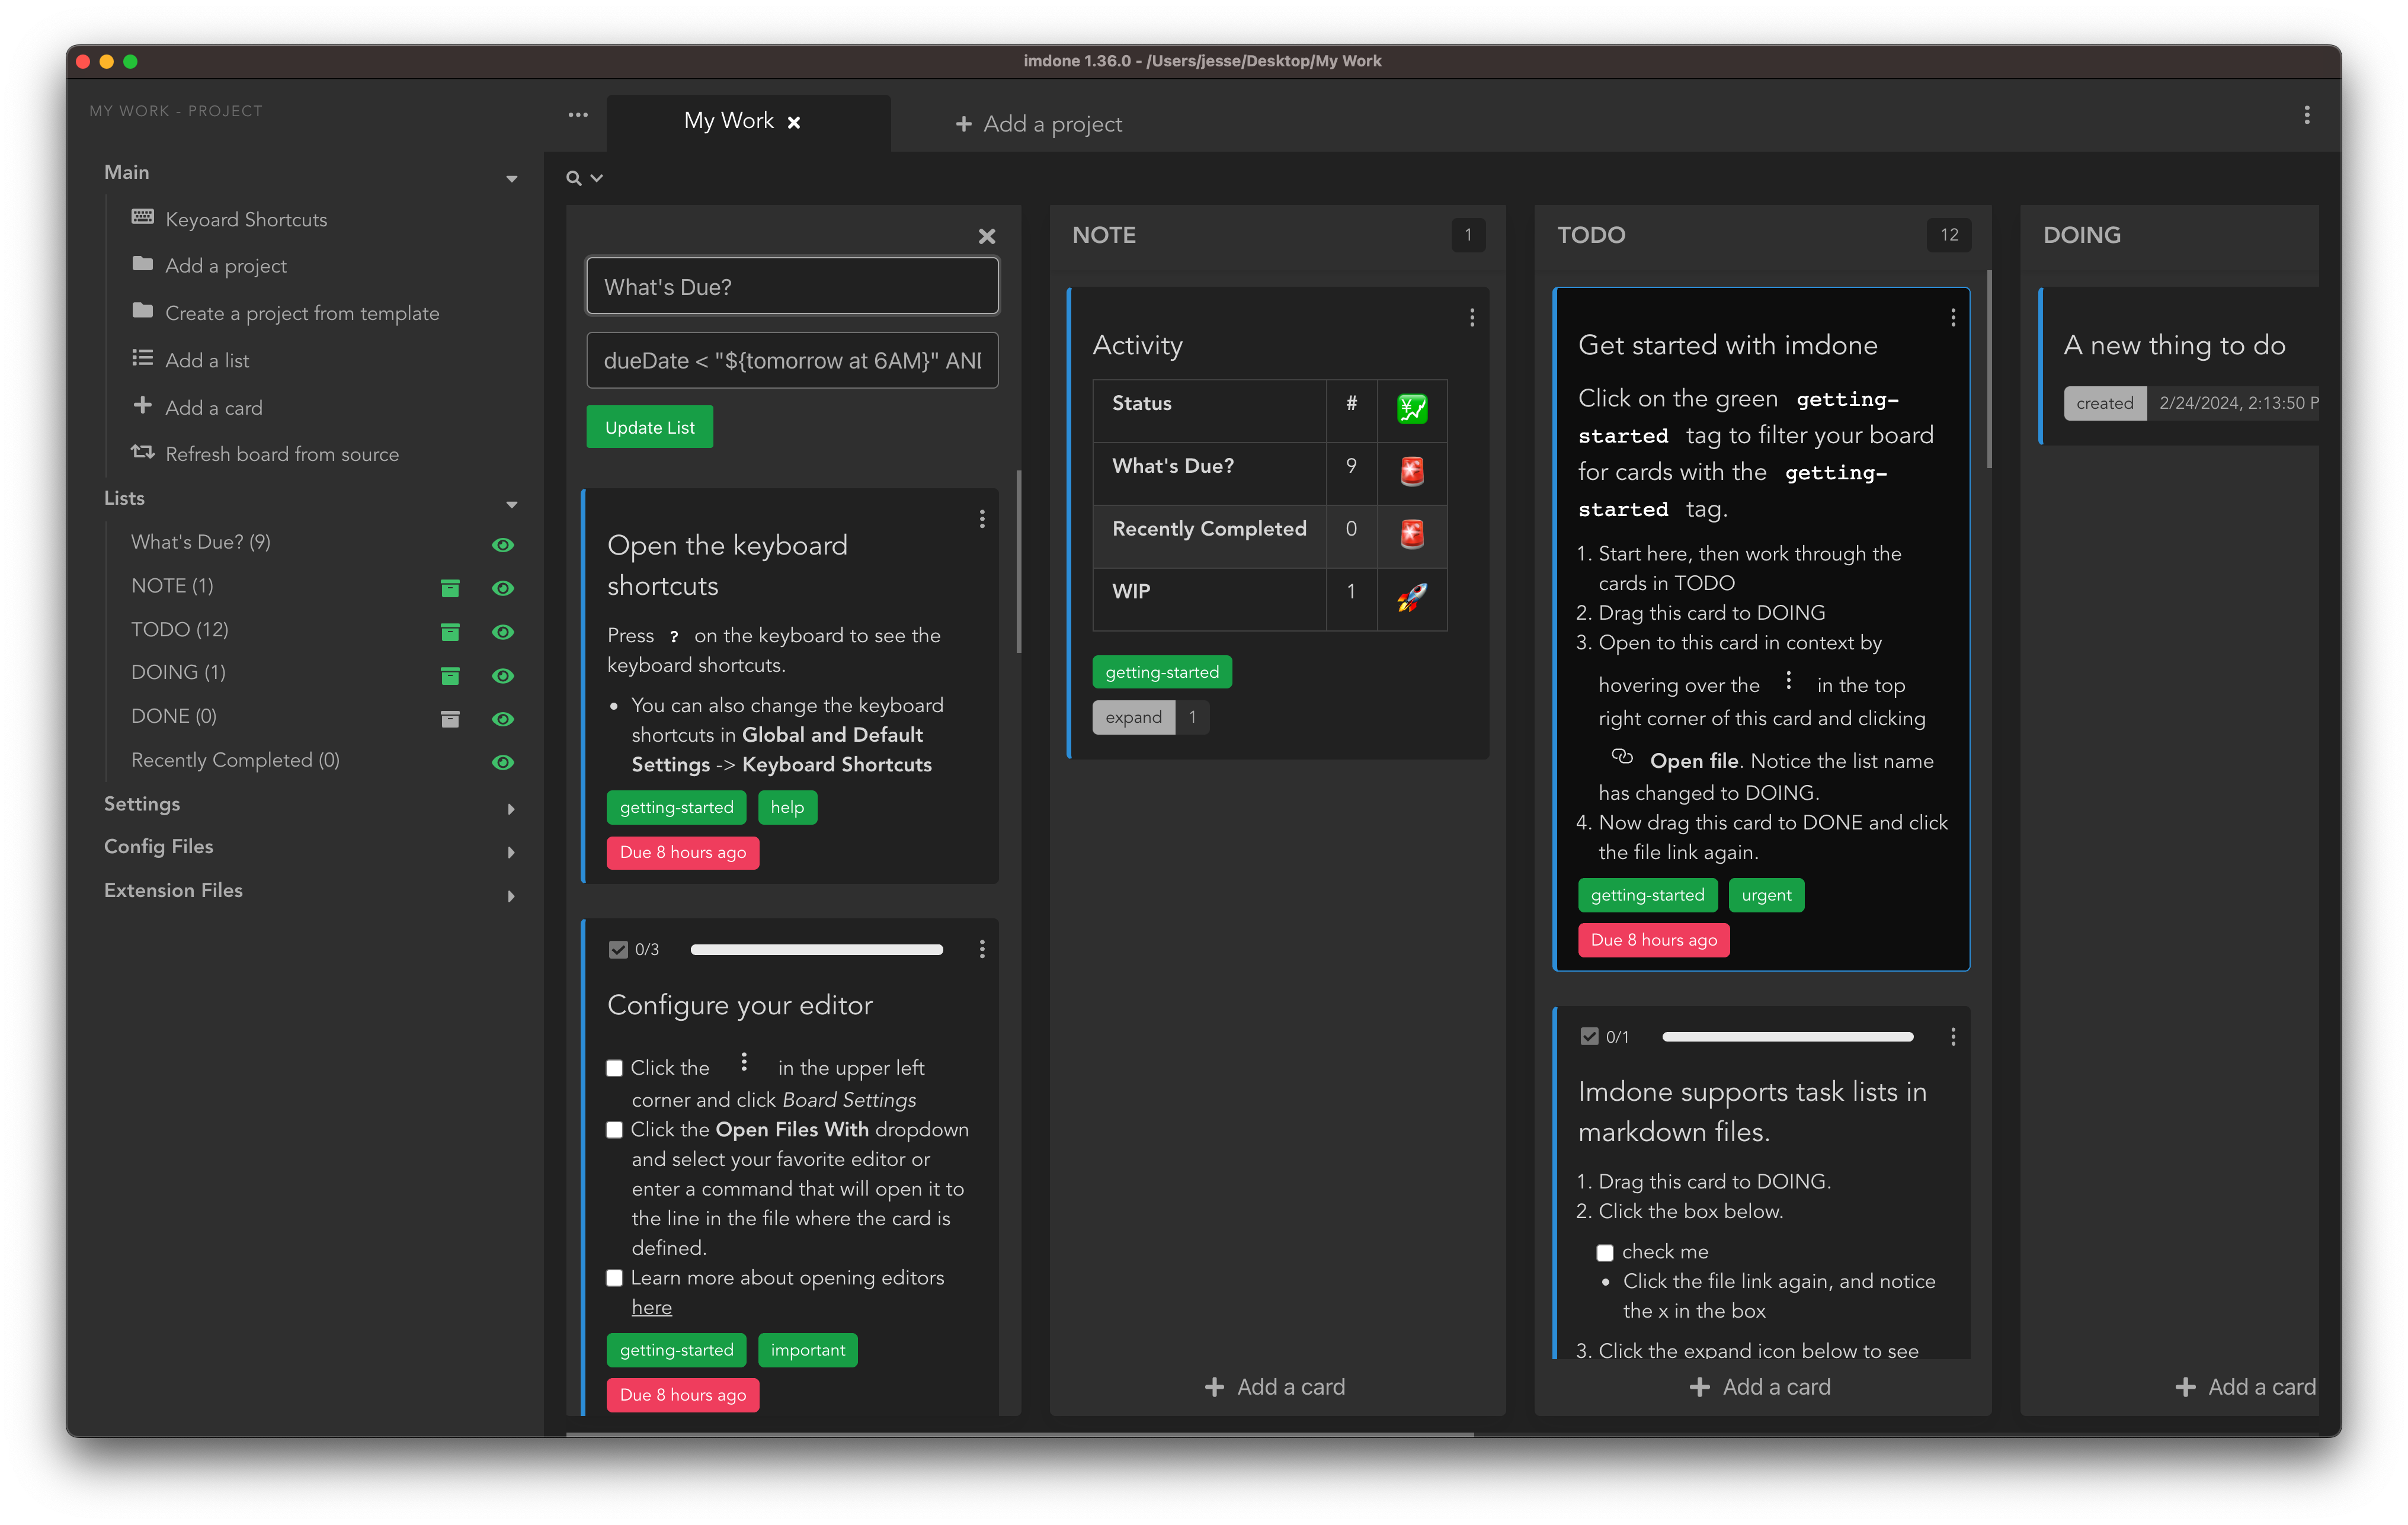Image resolution: width=2408 pixels, height=1525 pixels.
Task: Toggle visibility of NOTE list
Action: [x=503, y=588]
